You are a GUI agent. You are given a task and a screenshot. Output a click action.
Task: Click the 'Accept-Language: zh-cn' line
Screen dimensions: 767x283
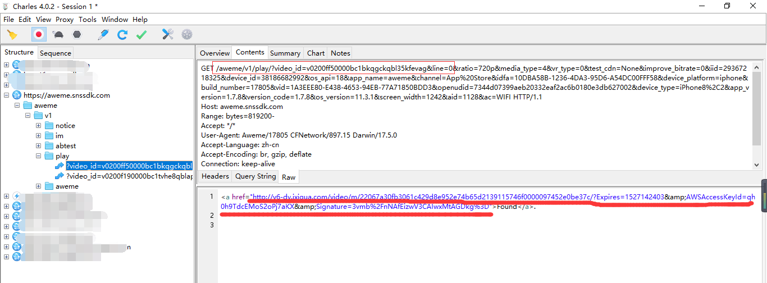click(x=239, y=144)
